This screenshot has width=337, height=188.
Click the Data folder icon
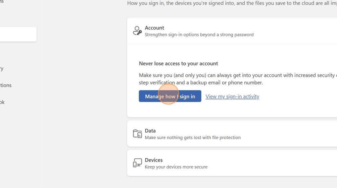(137, 134)
